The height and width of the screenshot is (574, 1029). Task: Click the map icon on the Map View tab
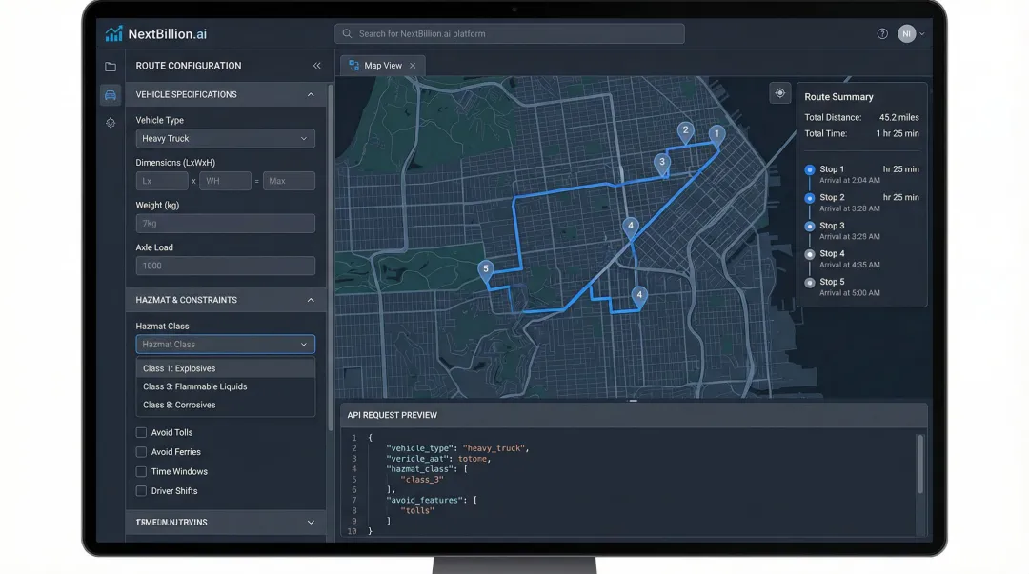pos(354,65)
